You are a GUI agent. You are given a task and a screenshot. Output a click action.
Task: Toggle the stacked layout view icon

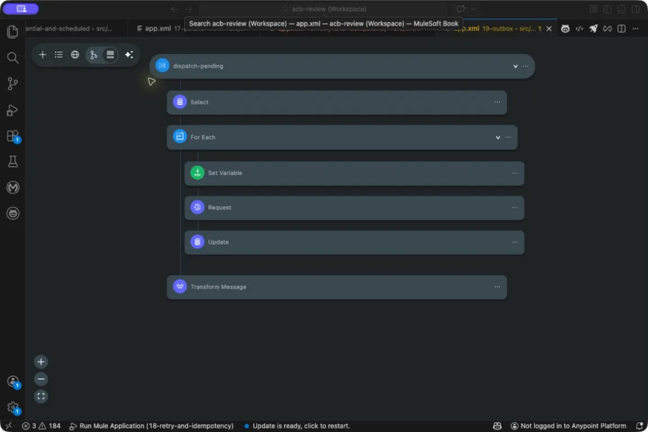[x=110, y=55]
